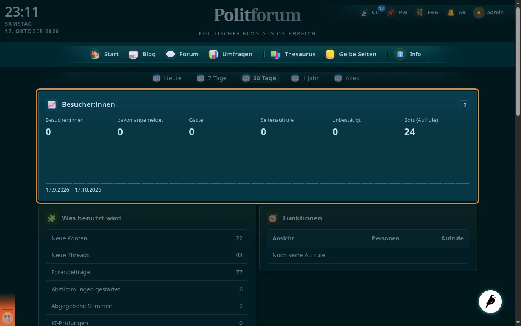Open the Umfragen navigation link

pyautogui.click(x=231, y=54)
